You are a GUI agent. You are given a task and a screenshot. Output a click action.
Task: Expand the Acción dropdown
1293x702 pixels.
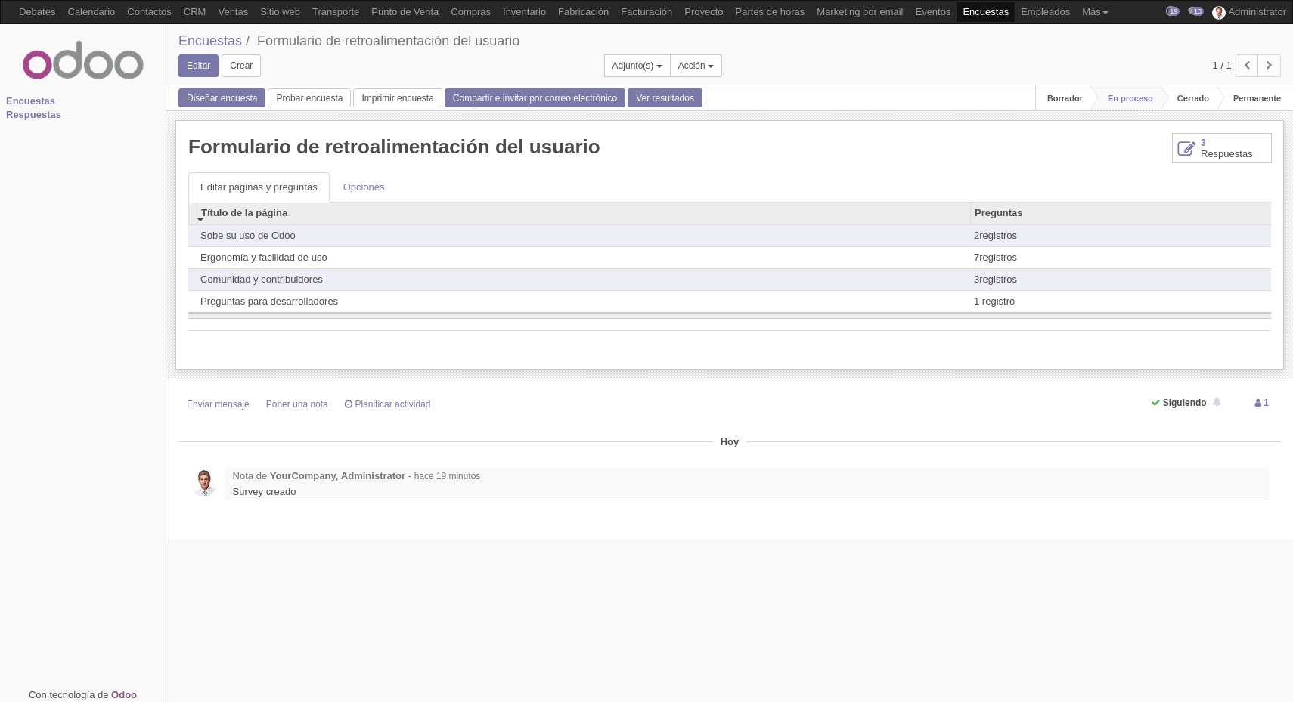tap(696, 66)
